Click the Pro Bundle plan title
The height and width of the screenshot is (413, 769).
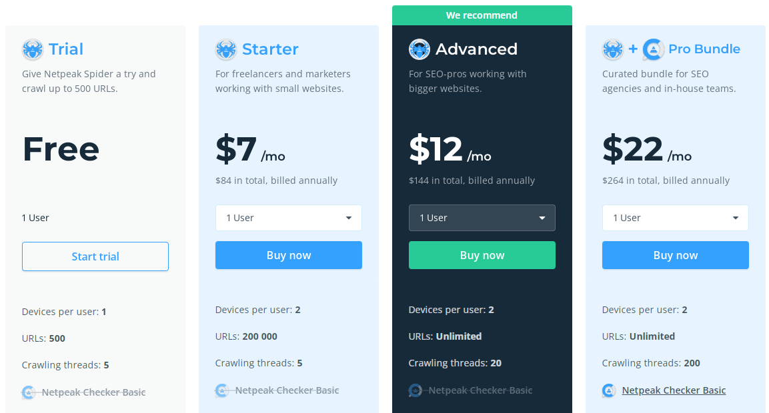(704, 49)
